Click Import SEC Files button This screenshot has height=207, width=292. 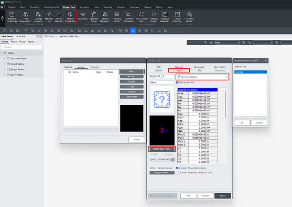162,149
